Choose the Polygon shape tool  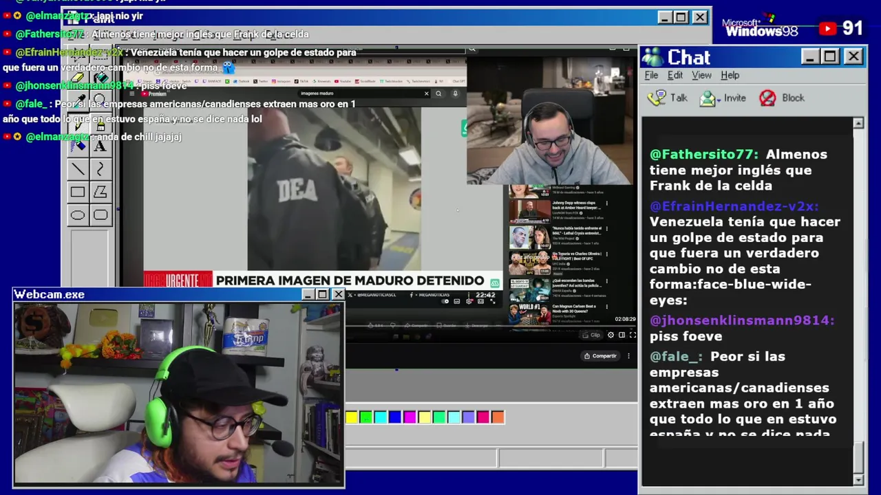[101, 192]
